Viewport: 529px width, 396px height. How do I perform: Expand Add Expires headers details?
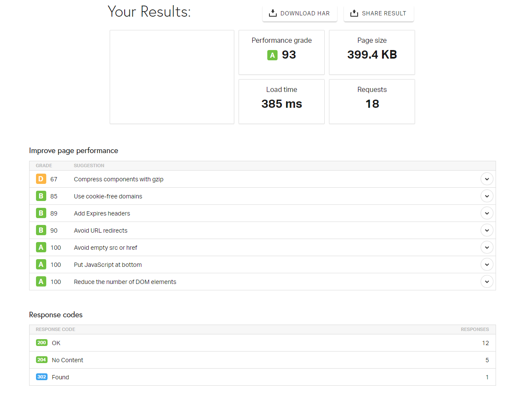pyautogui.click(x=487, y=213)
